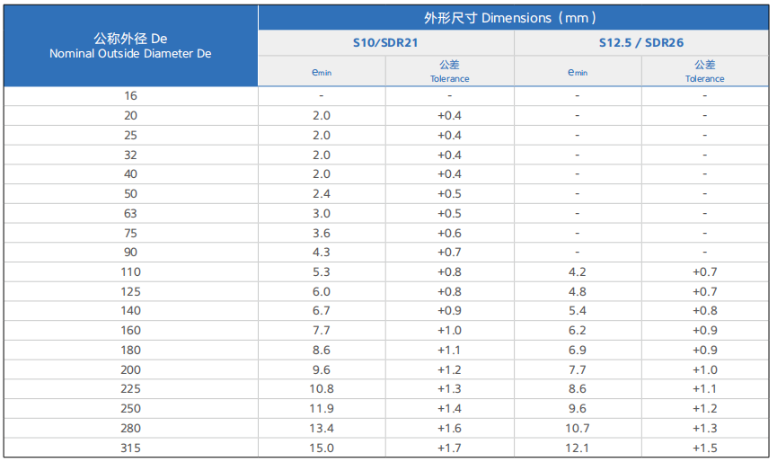Select SDR21 emin value "6.7" in row 140
This screenshot has width=777, height=462.
tap(322, 311)
